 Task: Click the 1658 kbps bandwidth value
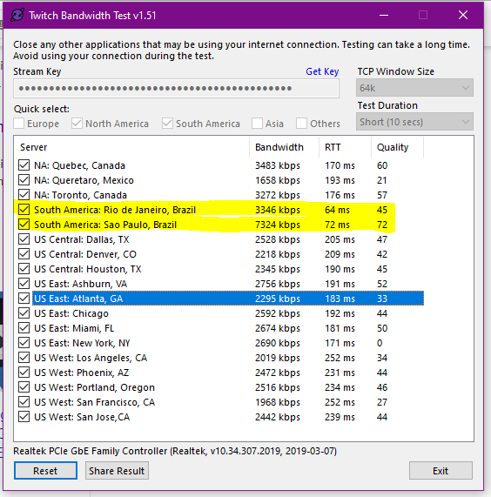coord(278,180)
